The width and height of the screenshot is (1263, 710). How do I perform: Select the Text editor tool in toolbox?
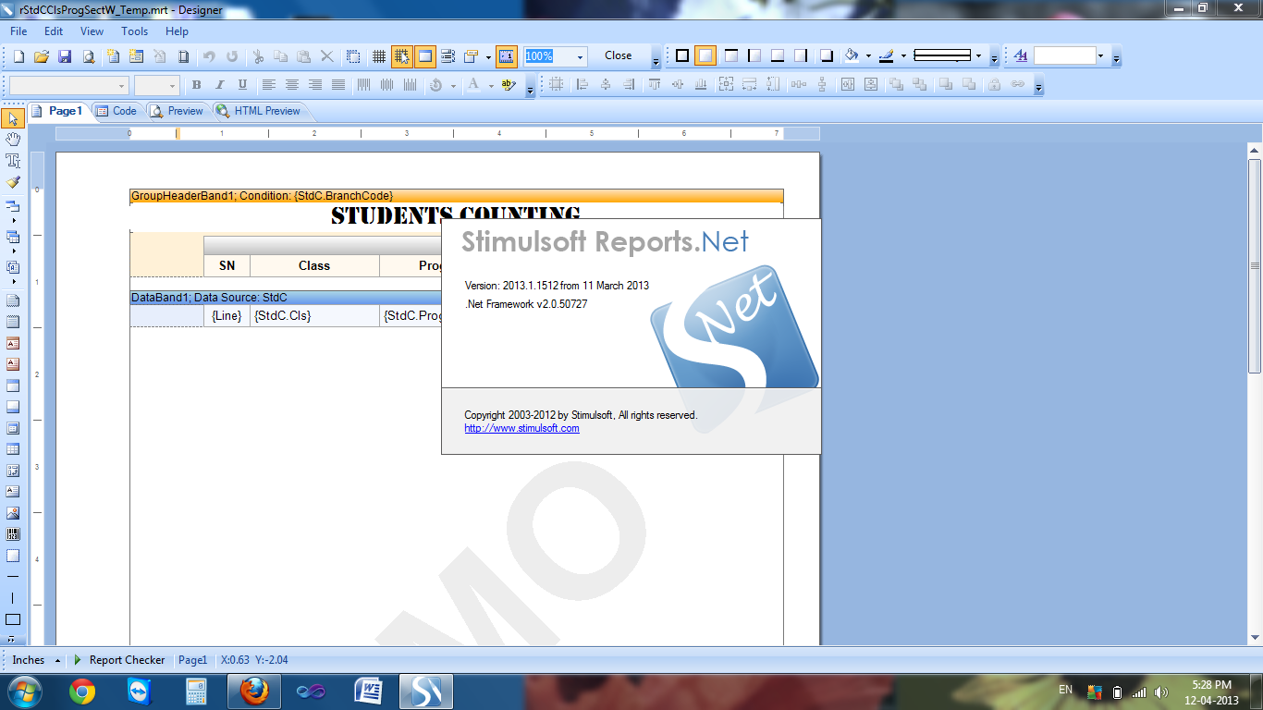pos(13,161)
